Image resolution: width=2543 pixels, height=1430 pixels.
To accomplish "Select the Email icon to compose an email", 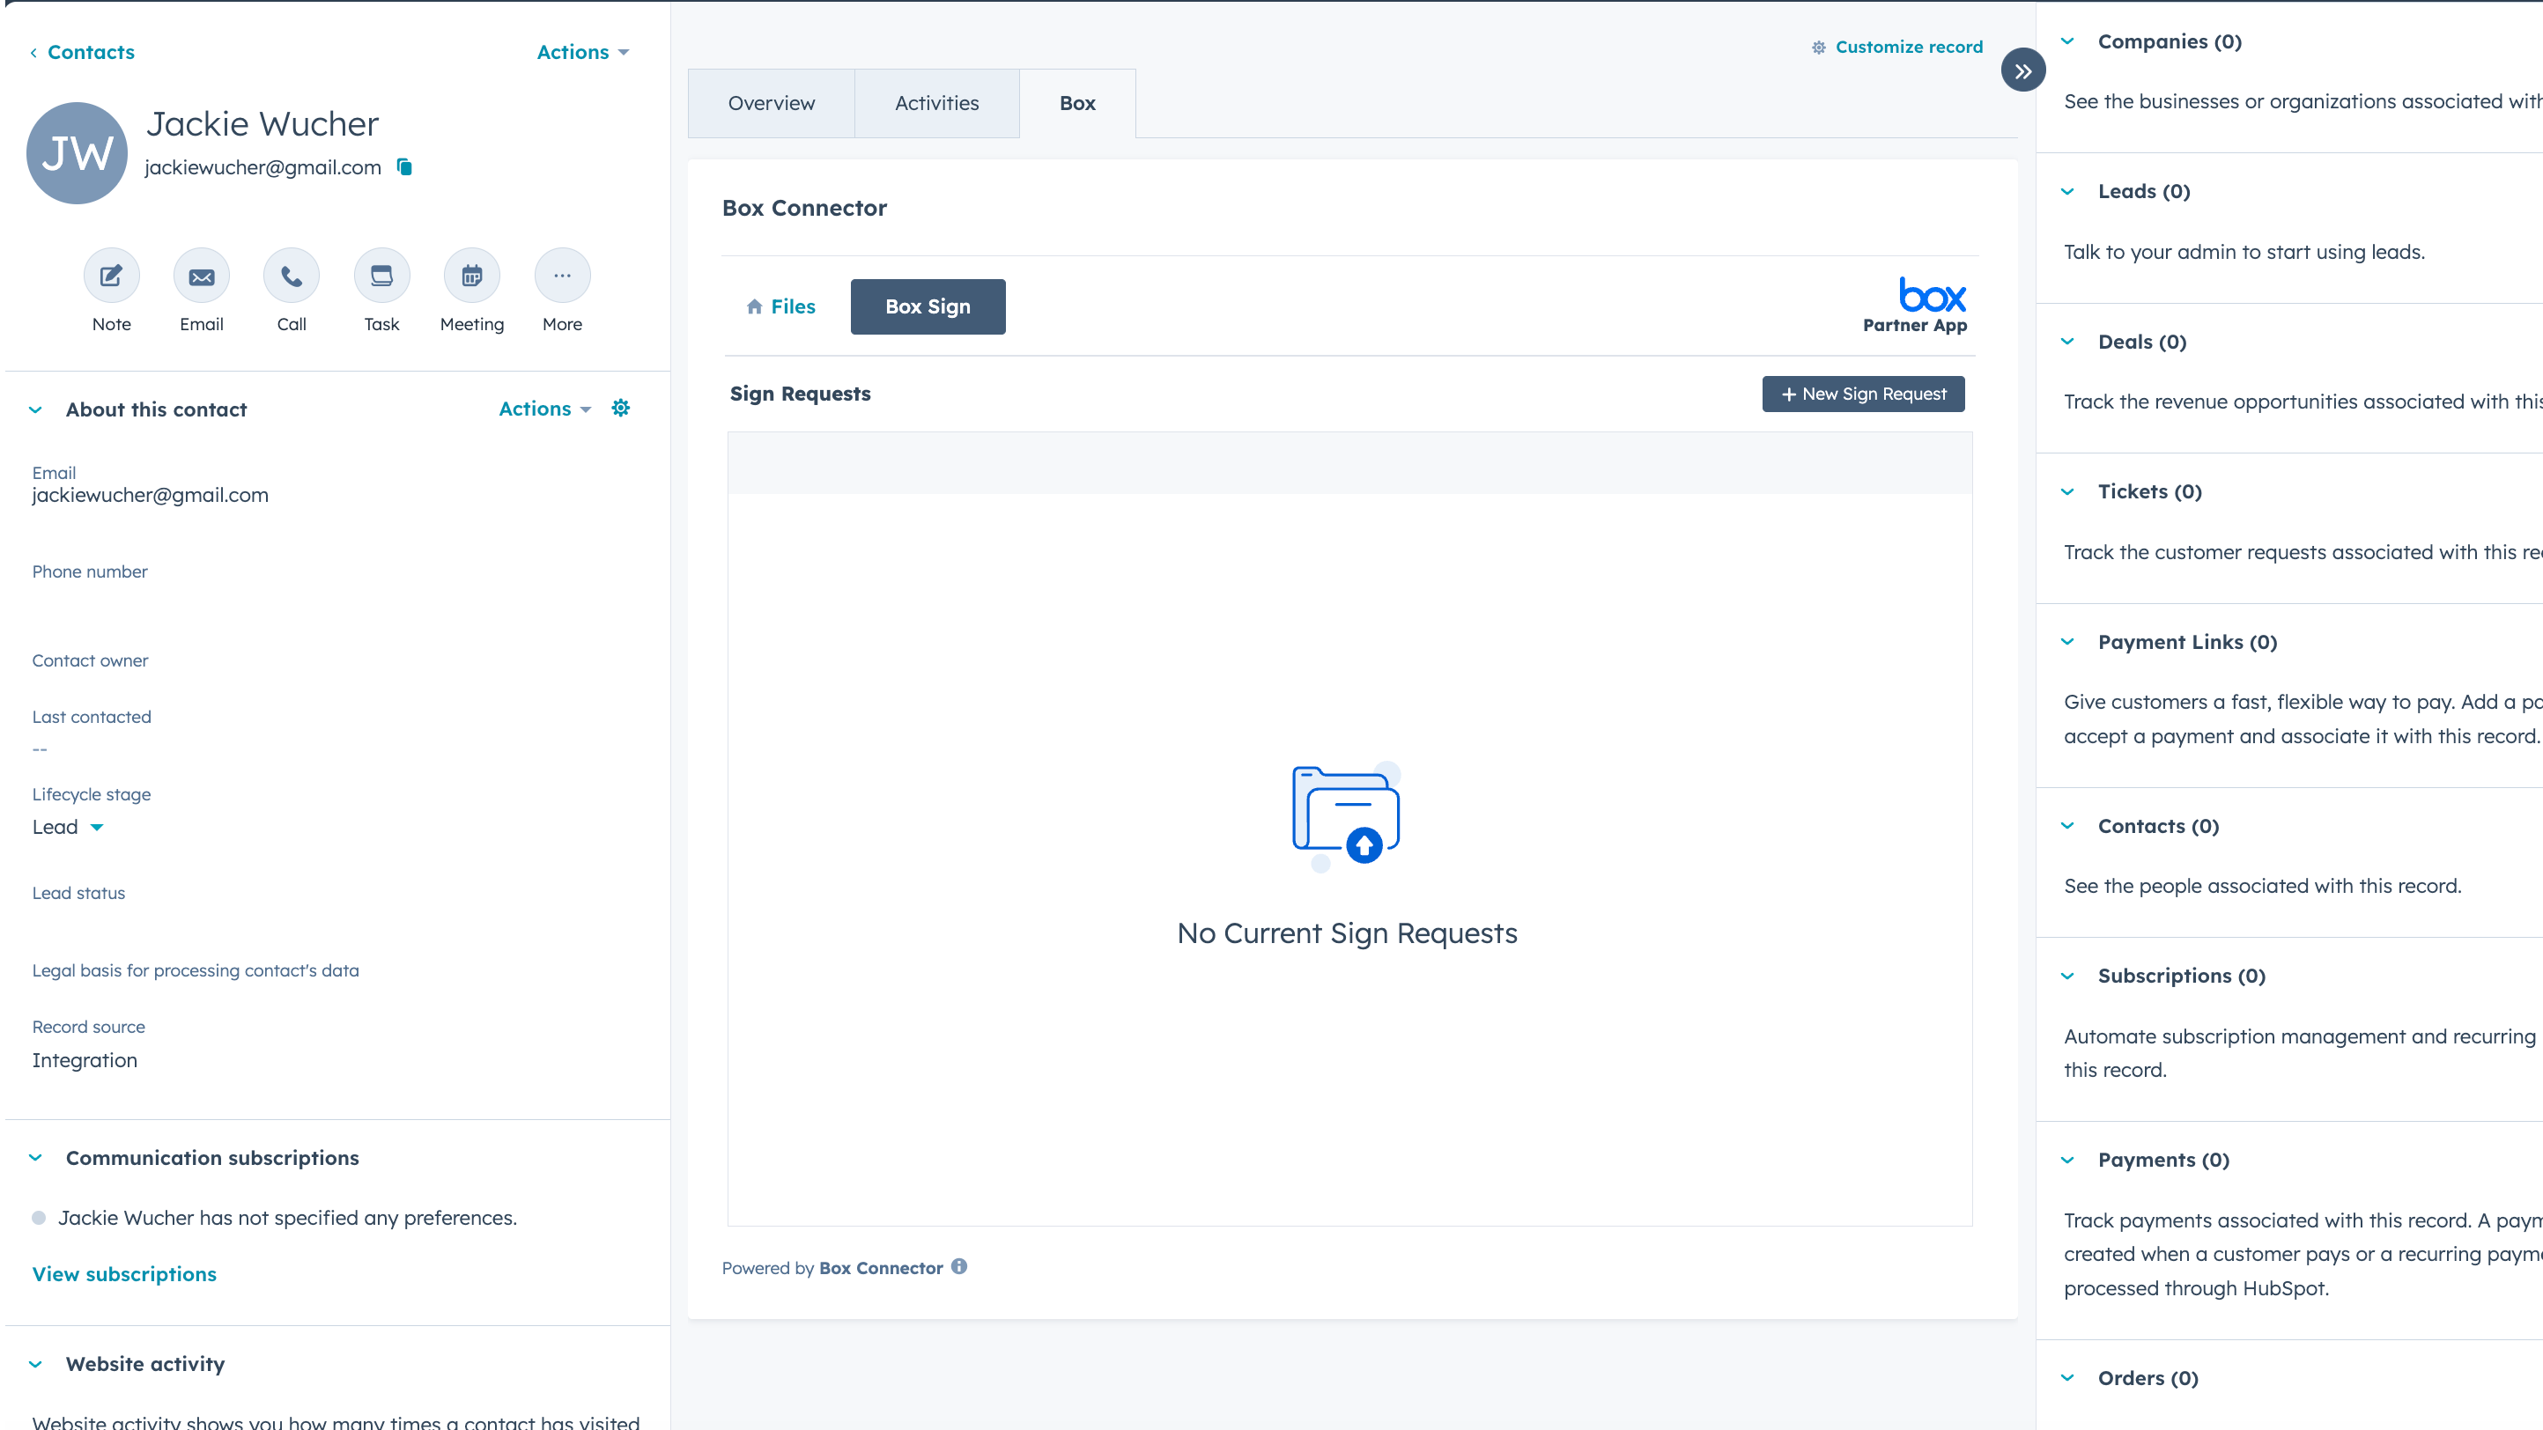I will pyautogui.click(x=202, y=276).
